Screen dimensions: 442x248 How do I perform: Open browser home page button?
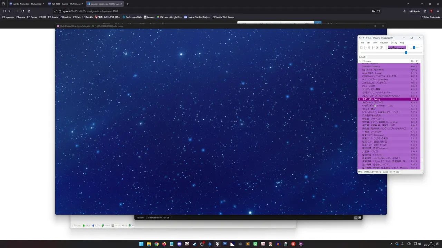(29, 11)
